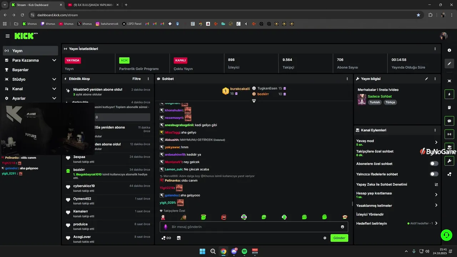Open chat settings gear beside Gönder

click(325, 238)
